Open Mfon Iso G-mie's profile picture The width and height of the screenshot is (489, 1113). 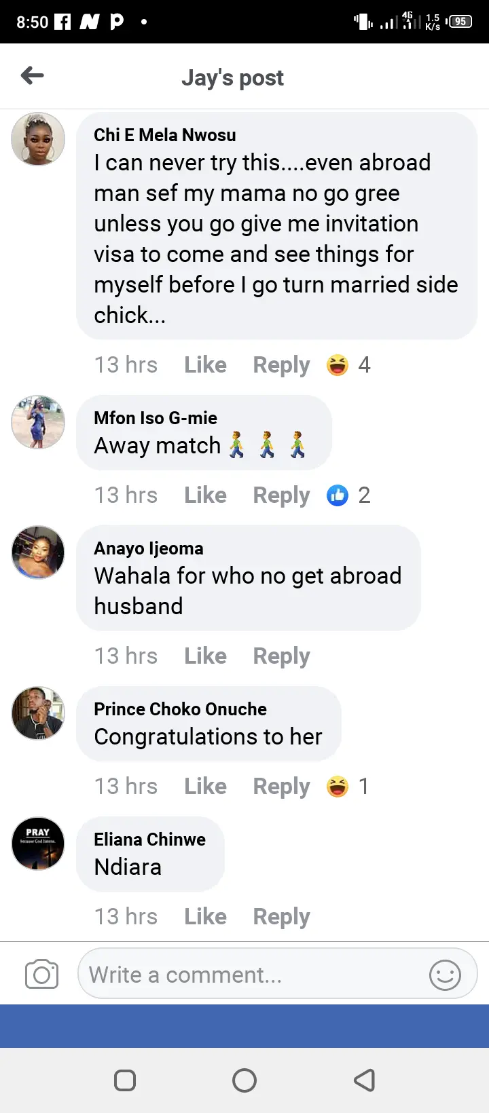(38, 422)
